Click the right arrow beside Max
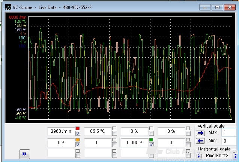 pos(201,132)
